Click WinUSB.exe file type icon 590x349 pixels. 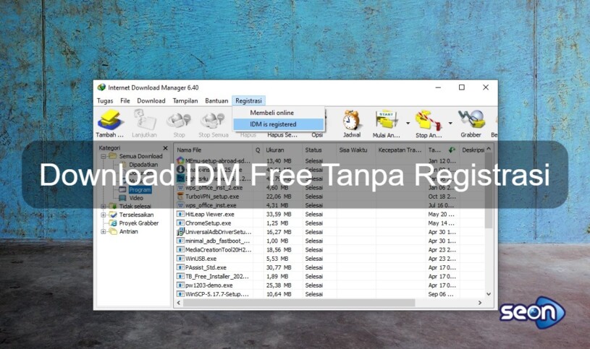pyautogui.click(x=180, y=259)
